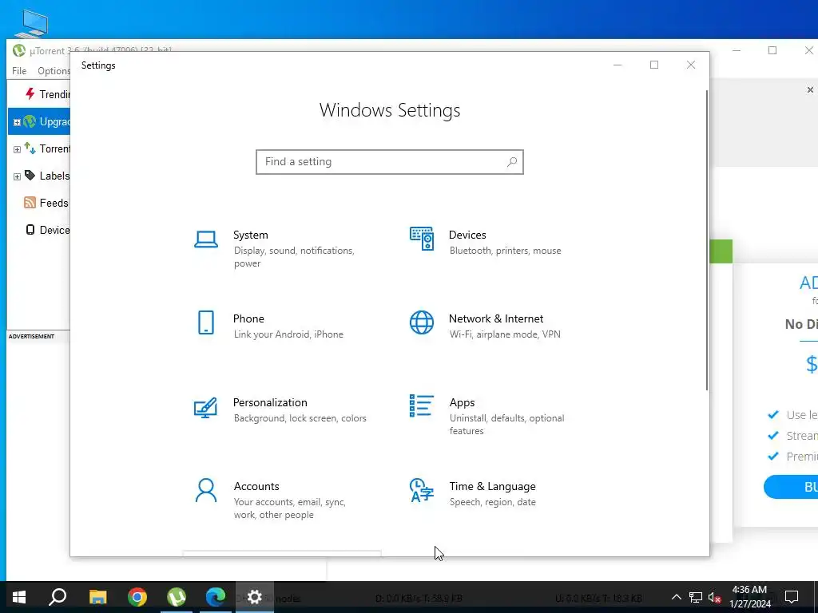Click the uTorrent Feeds RSS icon
The height and width of the screenshot is (613, 818).
pyautogui.click(x=30, y=203)
